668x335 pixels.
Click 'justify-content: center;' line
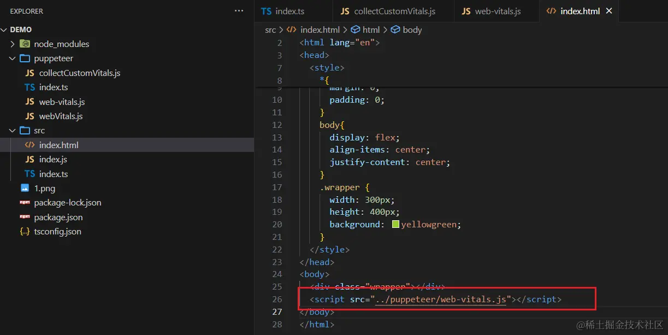[x=389, y=162]
